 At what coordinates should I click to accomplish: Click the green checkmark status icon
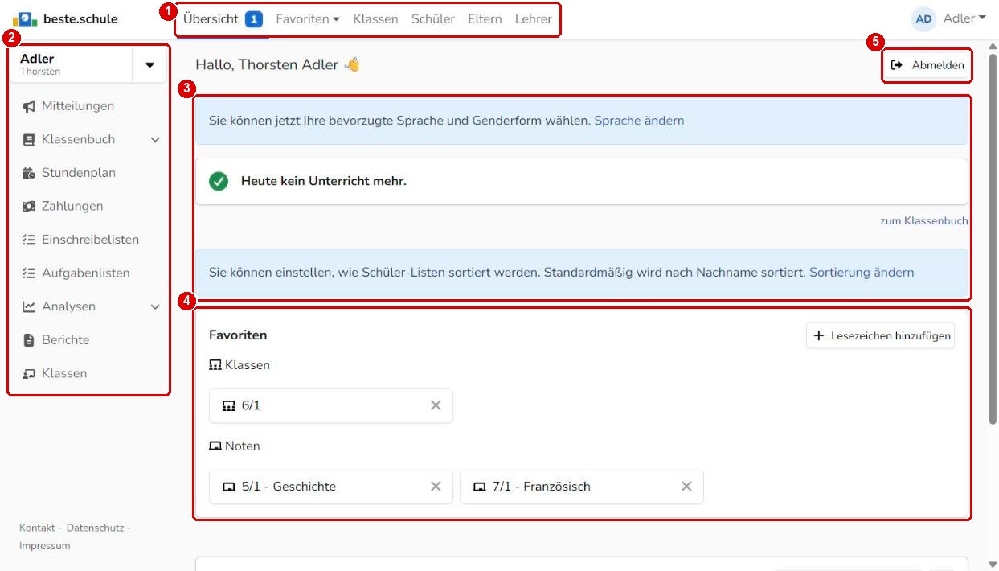tap(218, 182)
